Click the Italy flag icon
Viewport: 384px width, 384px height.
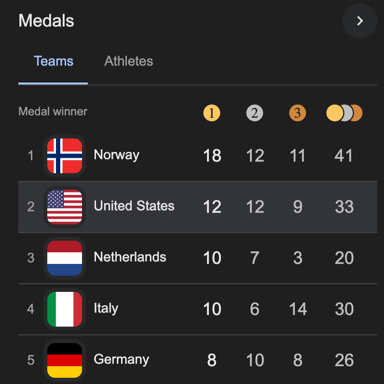click(65, 309)
